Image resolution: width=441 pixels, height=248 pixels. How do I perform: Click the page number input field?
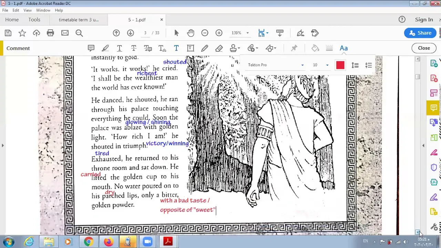click(145, 33)
